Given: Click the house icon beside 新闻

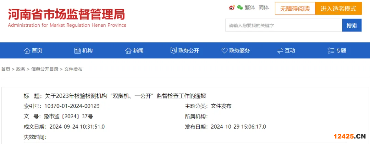Looking at the screenshot, I should coord(128,51).
